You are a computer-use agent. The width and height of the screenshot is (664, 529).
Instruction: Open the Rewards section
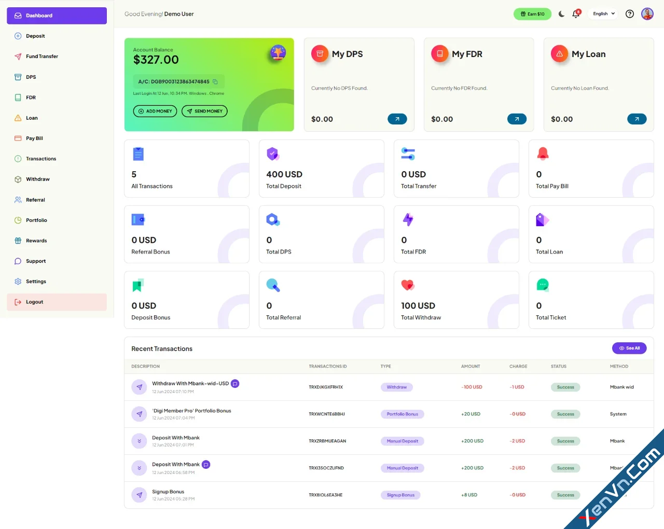[x=36, y=240]
